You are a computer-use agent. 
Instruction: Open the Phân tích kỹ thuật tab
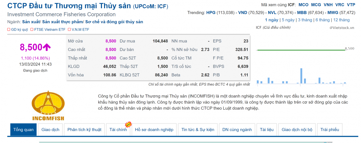84,130
